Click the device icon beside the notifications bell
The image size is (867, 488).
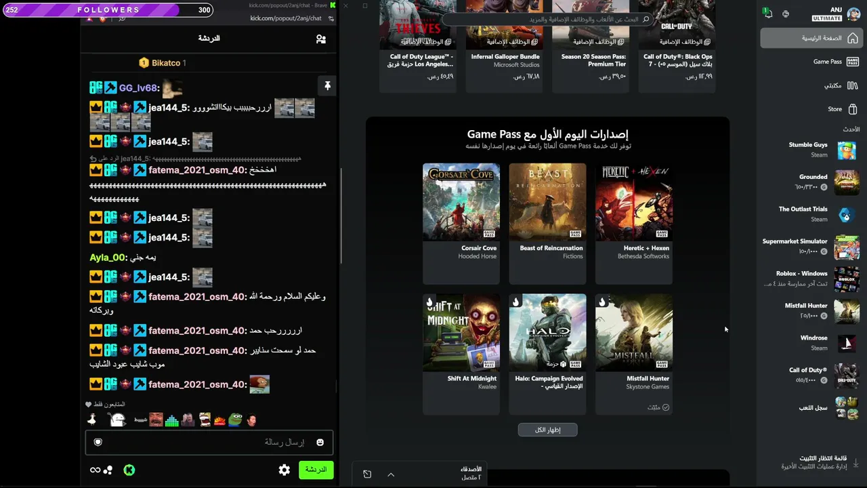(786, 14)
